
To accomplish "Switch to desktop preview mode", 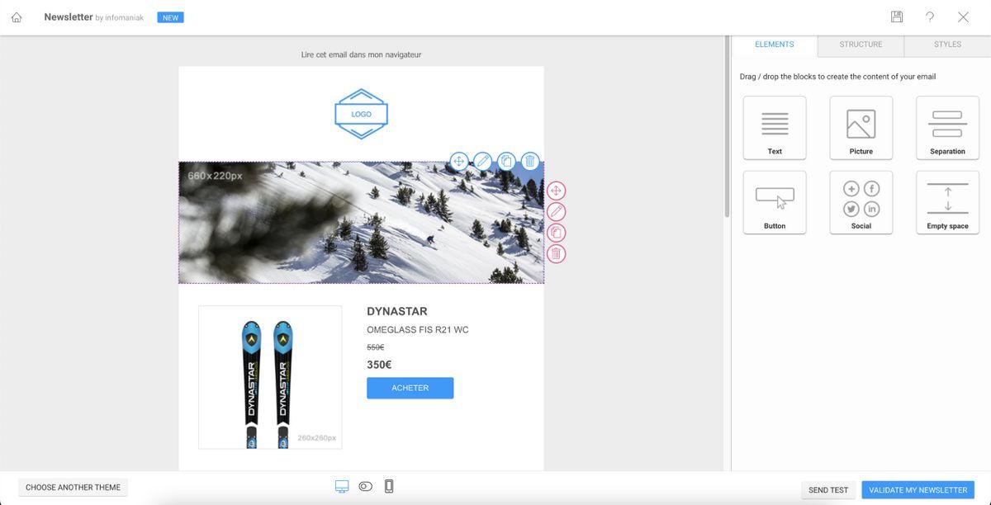I will point(342,487).
